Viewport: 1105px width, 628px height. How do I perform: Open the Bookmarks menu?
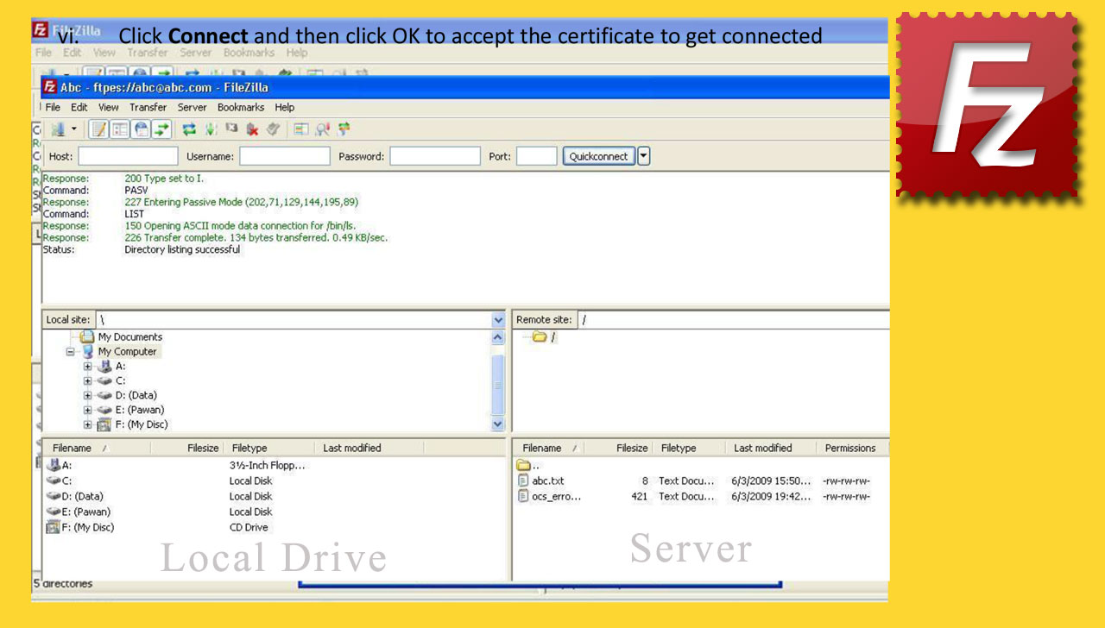click(241, 108)
